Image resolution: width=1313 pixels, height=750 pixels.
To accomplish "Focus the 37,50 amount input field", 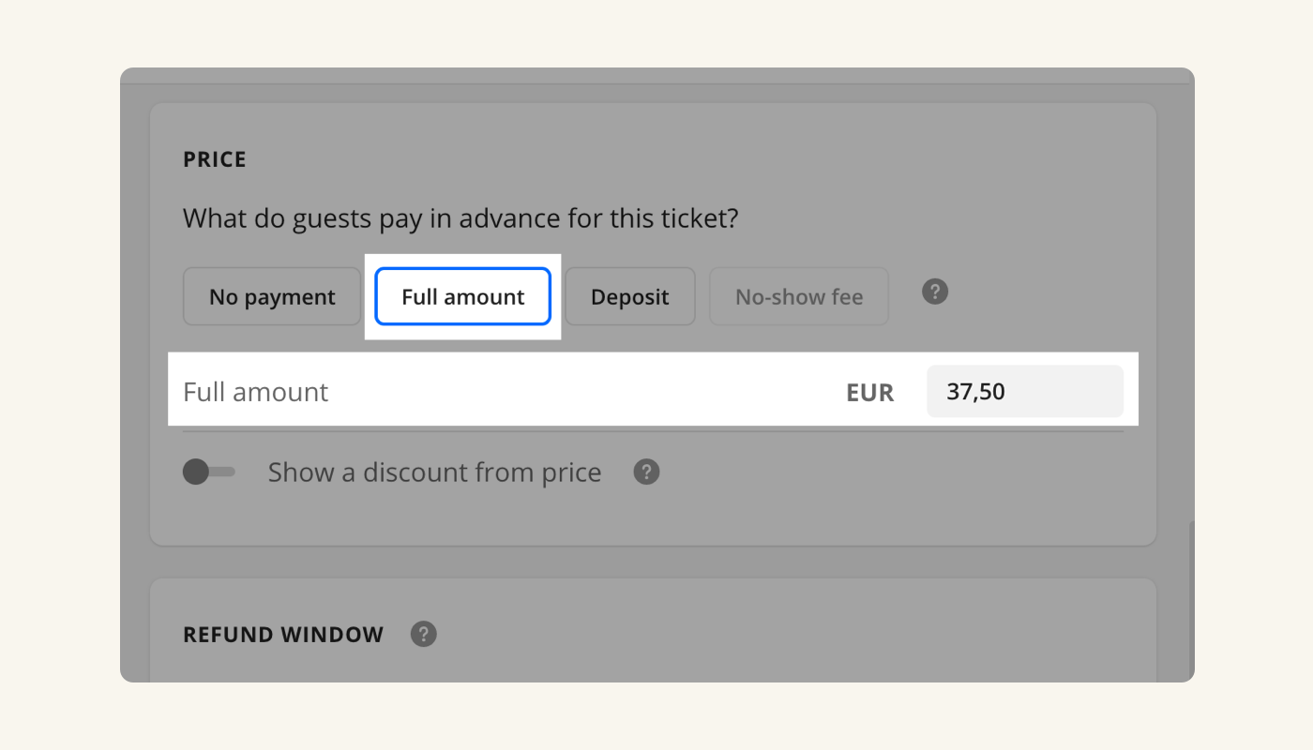I will [1024, 391].
